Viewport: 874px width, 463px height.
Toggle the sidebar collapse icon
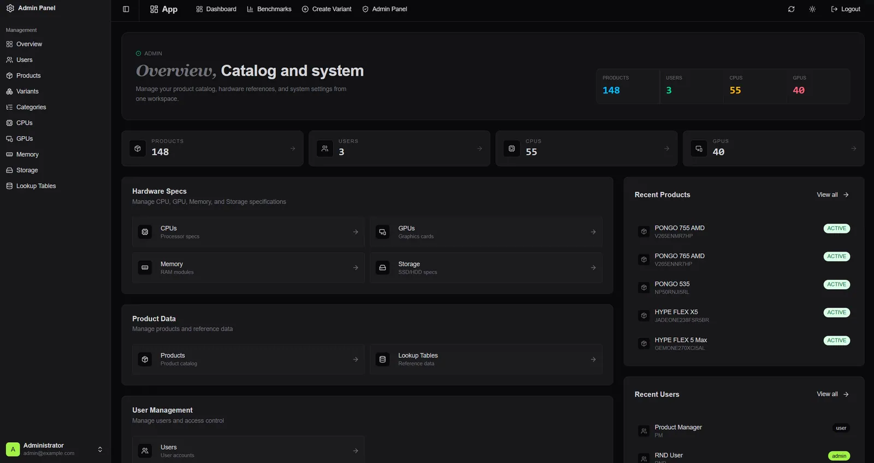[x=126, y=9]
